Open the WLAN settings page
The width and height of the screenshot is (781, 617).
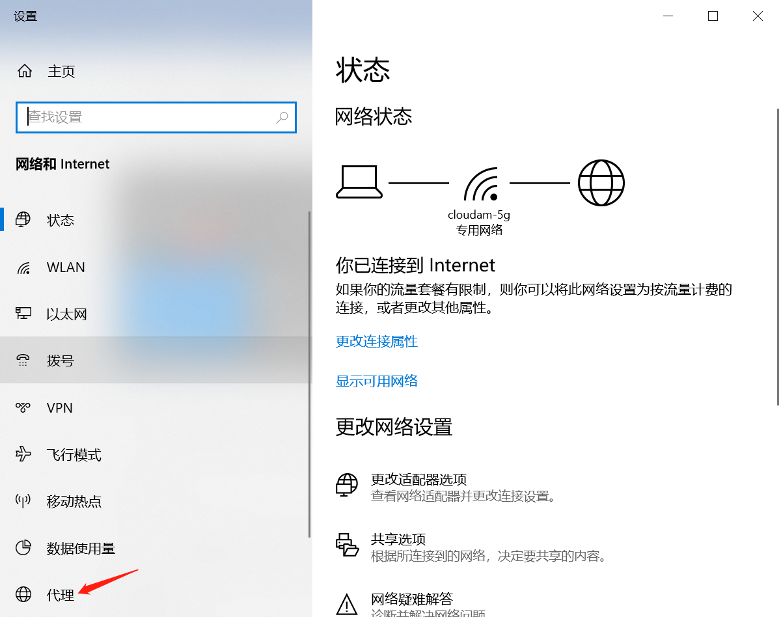(x=156, y=267)
